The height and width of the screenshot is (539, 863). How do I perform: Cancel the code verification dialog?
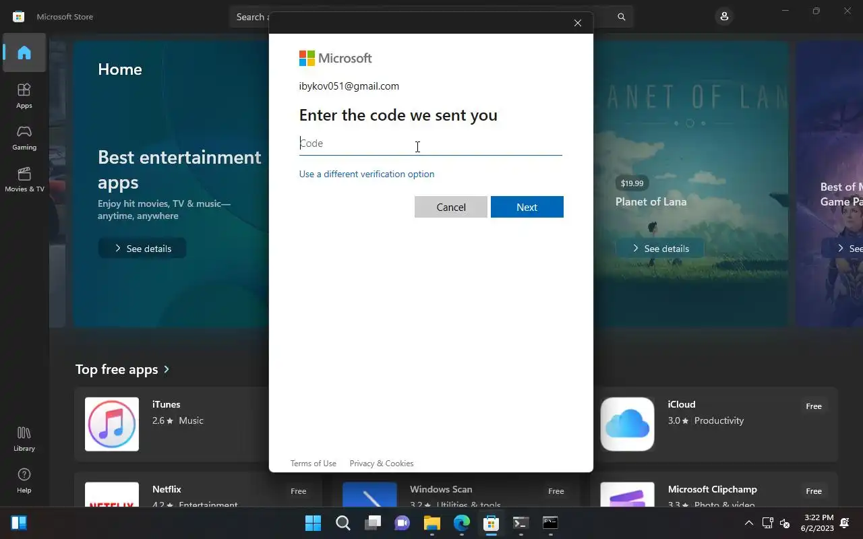(451, 207)
